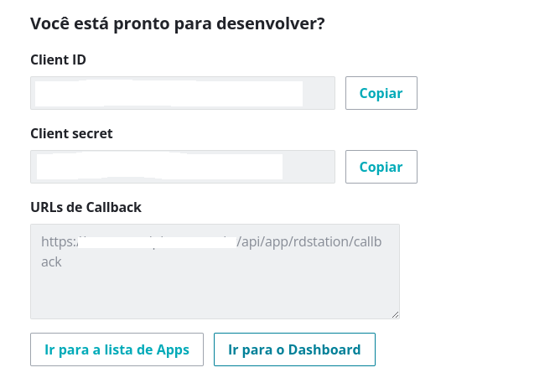The height and width of the screenshot is (383, 555).
Task: Click the wrapped 'ack' text on second line
Action: coord(51,261)
